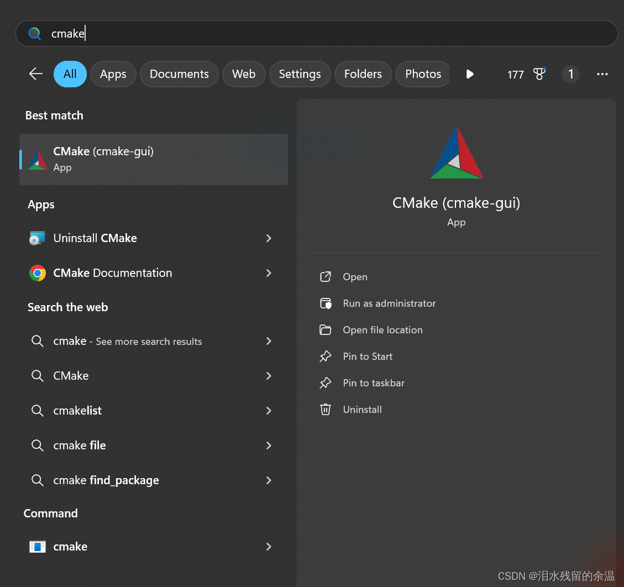This screenshot has width=624, height=587.
Task: Switch to the Photos filter tab
Action: click(423, 74)
